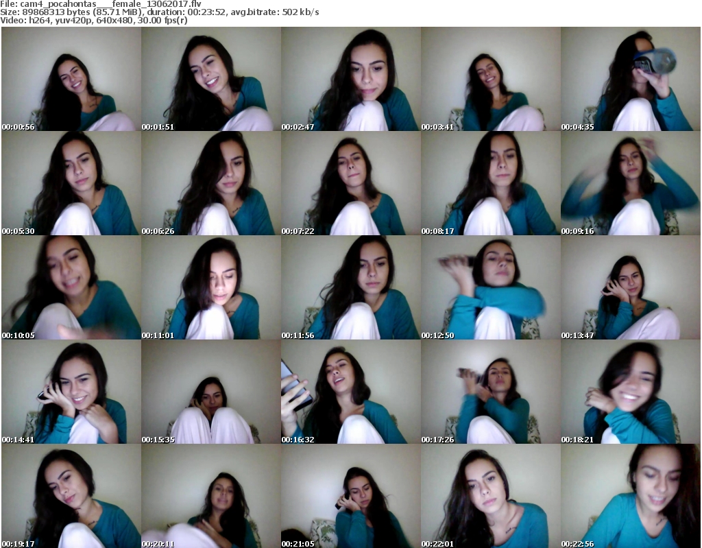Click the phone-call frame at 00:14:41
This screenshot has height=548, width=702.
click(x=71, y=392)
